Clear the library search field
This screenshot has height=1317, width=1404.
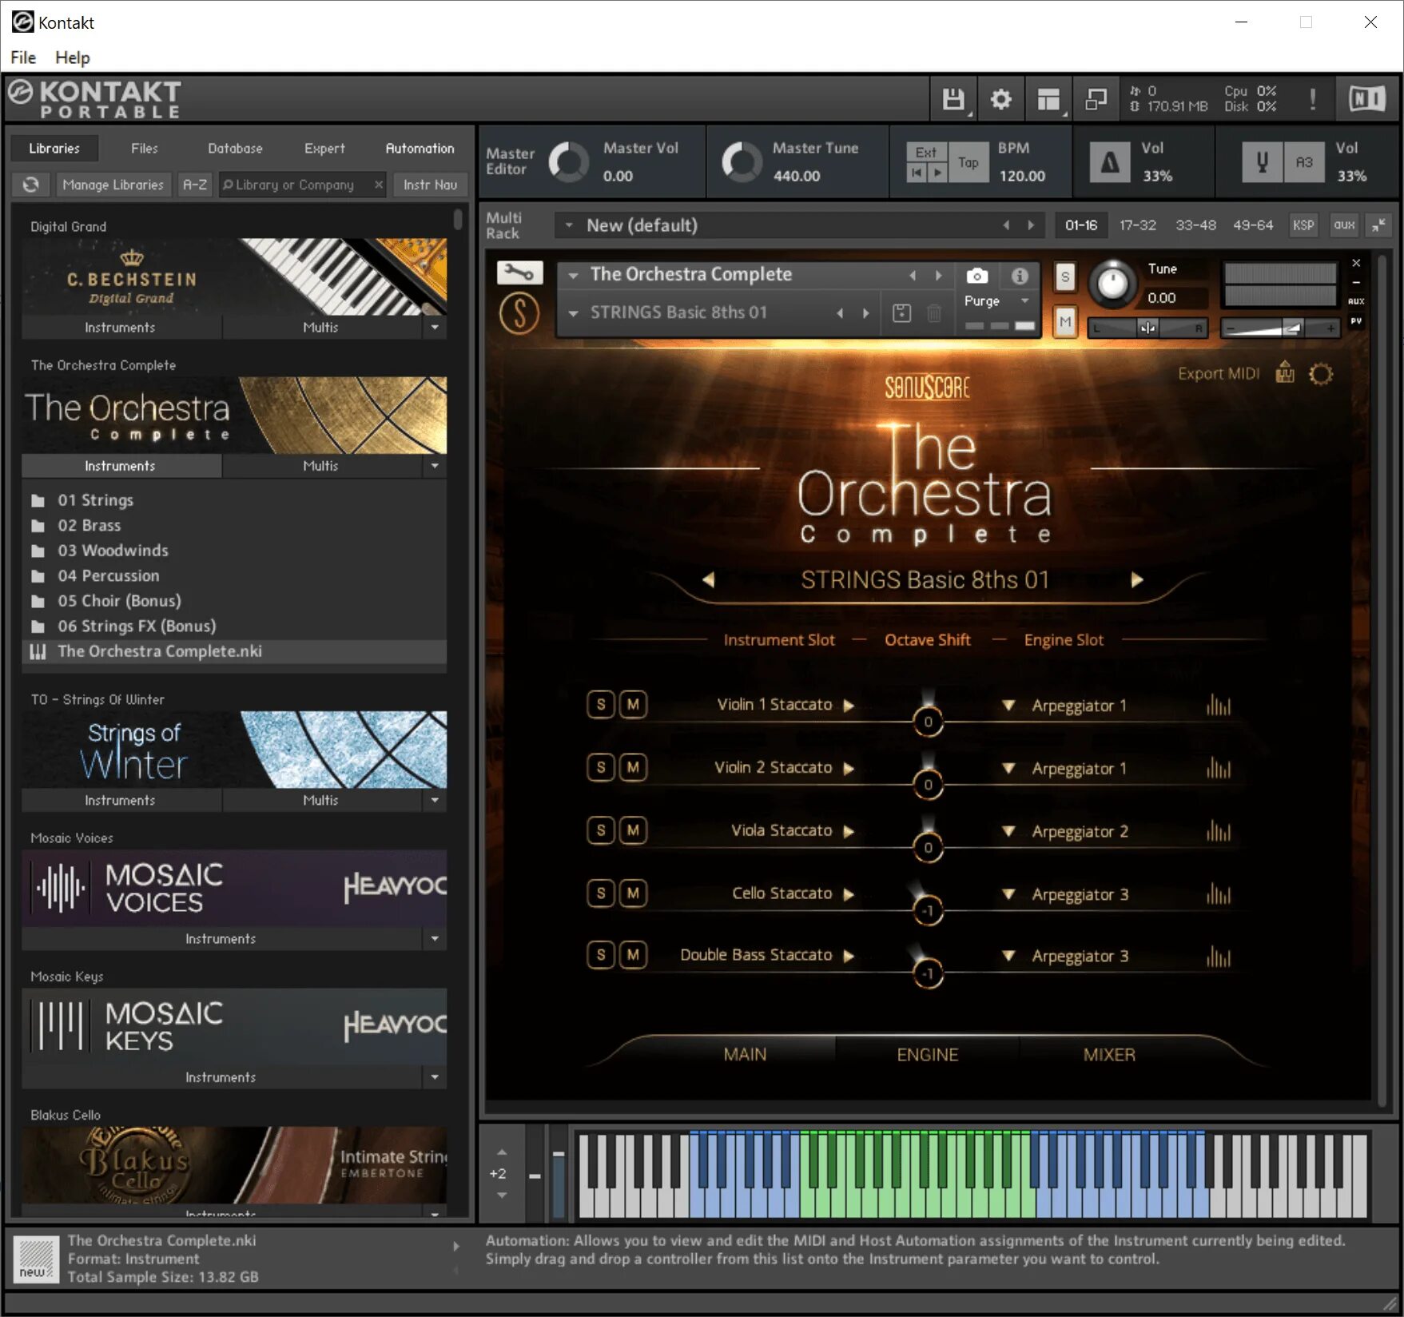[378, 185]
